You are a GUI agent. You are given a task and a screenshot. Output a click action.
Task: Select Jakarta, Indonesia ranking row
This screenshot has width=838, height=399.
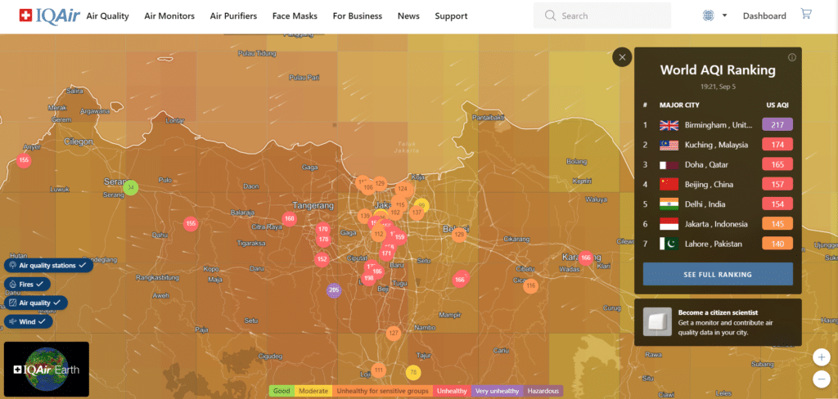point(718,224)
